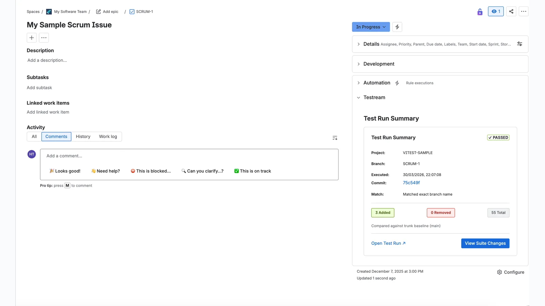This screenshot has width=545, height=306.
Task: Click the PASSED status badge
Action: tap(498, 138)
